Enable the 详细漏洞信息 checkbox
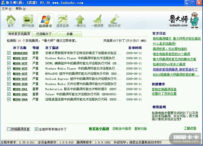203x146 pixels. tap(9, 129)
